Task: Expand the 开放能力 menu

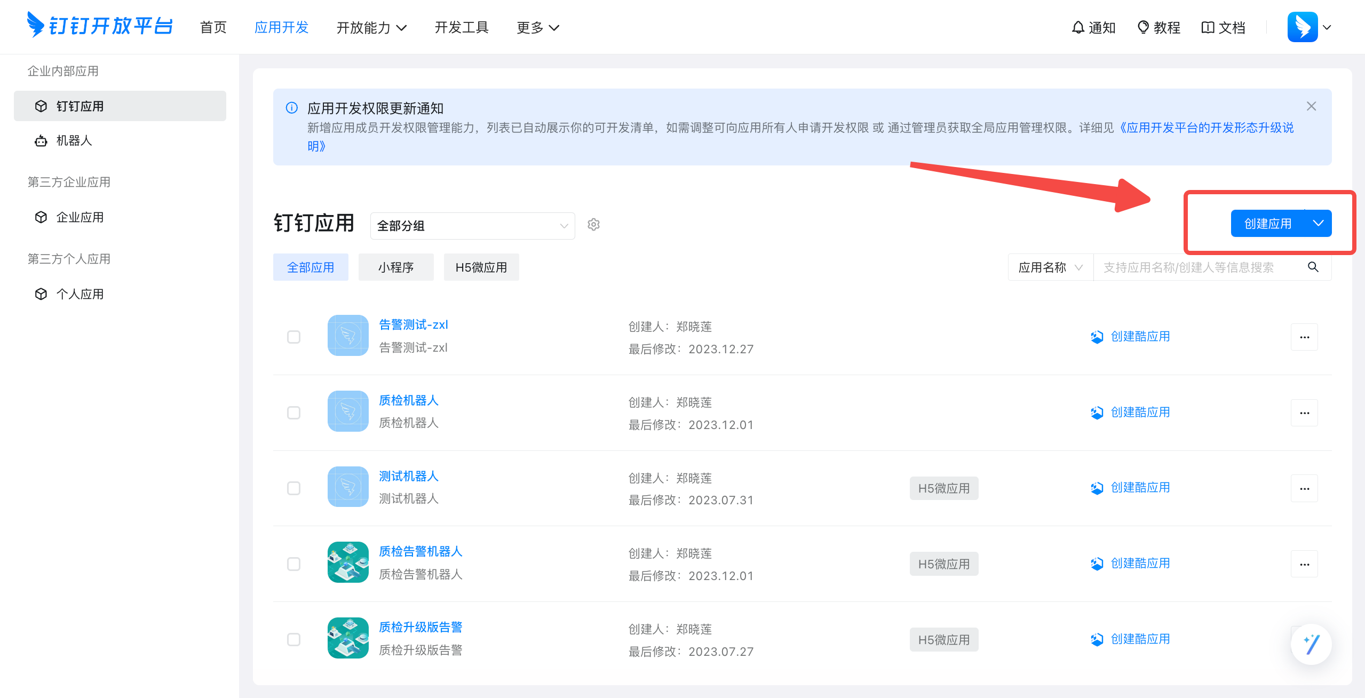Action: tap(371, 27)
